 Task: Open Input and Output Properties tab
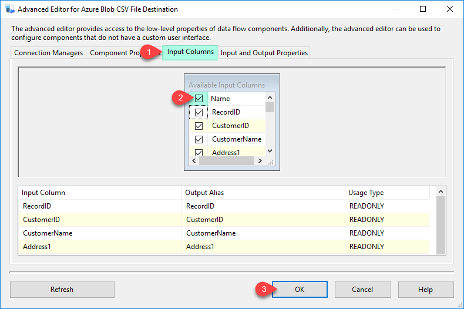pos(264,53)
